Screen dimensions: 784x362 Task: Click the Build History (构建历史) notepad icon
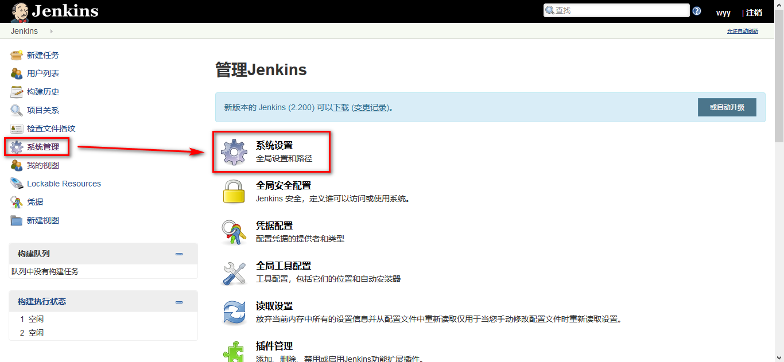pyautogui.click(x=17, y=92)
